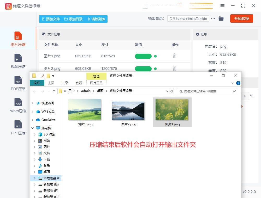Click the progress bar of 图片2.png
Screen dimensions: 261x198
(x=143, y=68)
